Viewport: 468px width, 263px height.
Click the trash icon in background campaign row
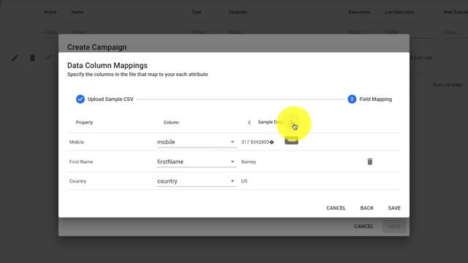tap(32, 58)
